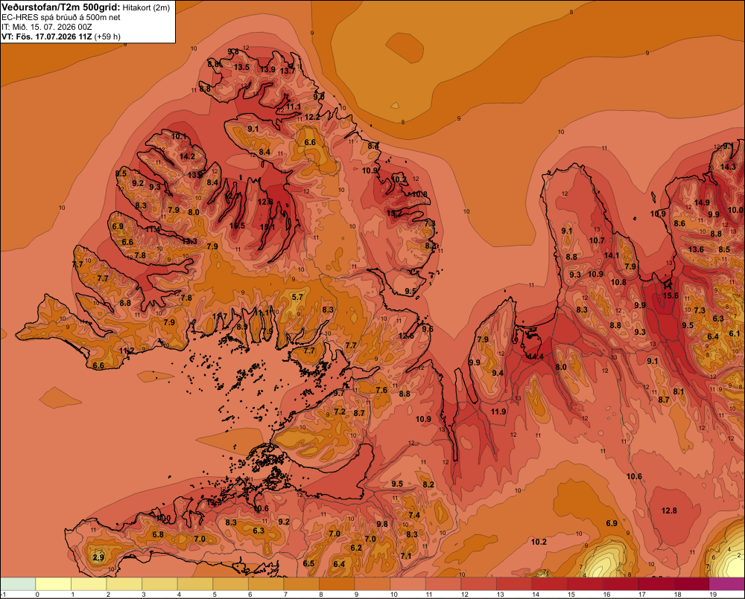Select the 11.9 temperature label
This screenshot has width=745, height=599.
(x=498, y=411)
